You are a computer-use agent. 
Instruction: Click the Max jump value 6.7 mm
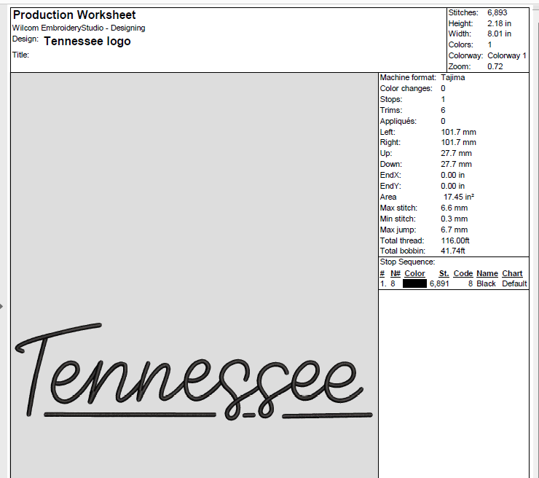click(454, 230)
